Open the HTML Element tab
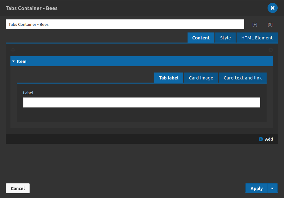Viewport: 284px width, 198px height. coord(257,38)
